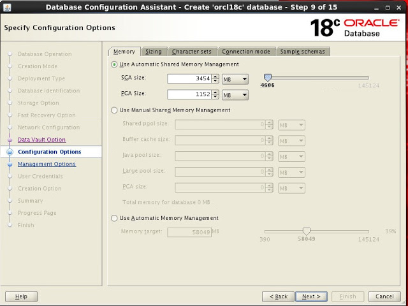Open the SGA size MB unit dropdown
The height and width of the screenshot is (306, 408).
tap(235, 78)
